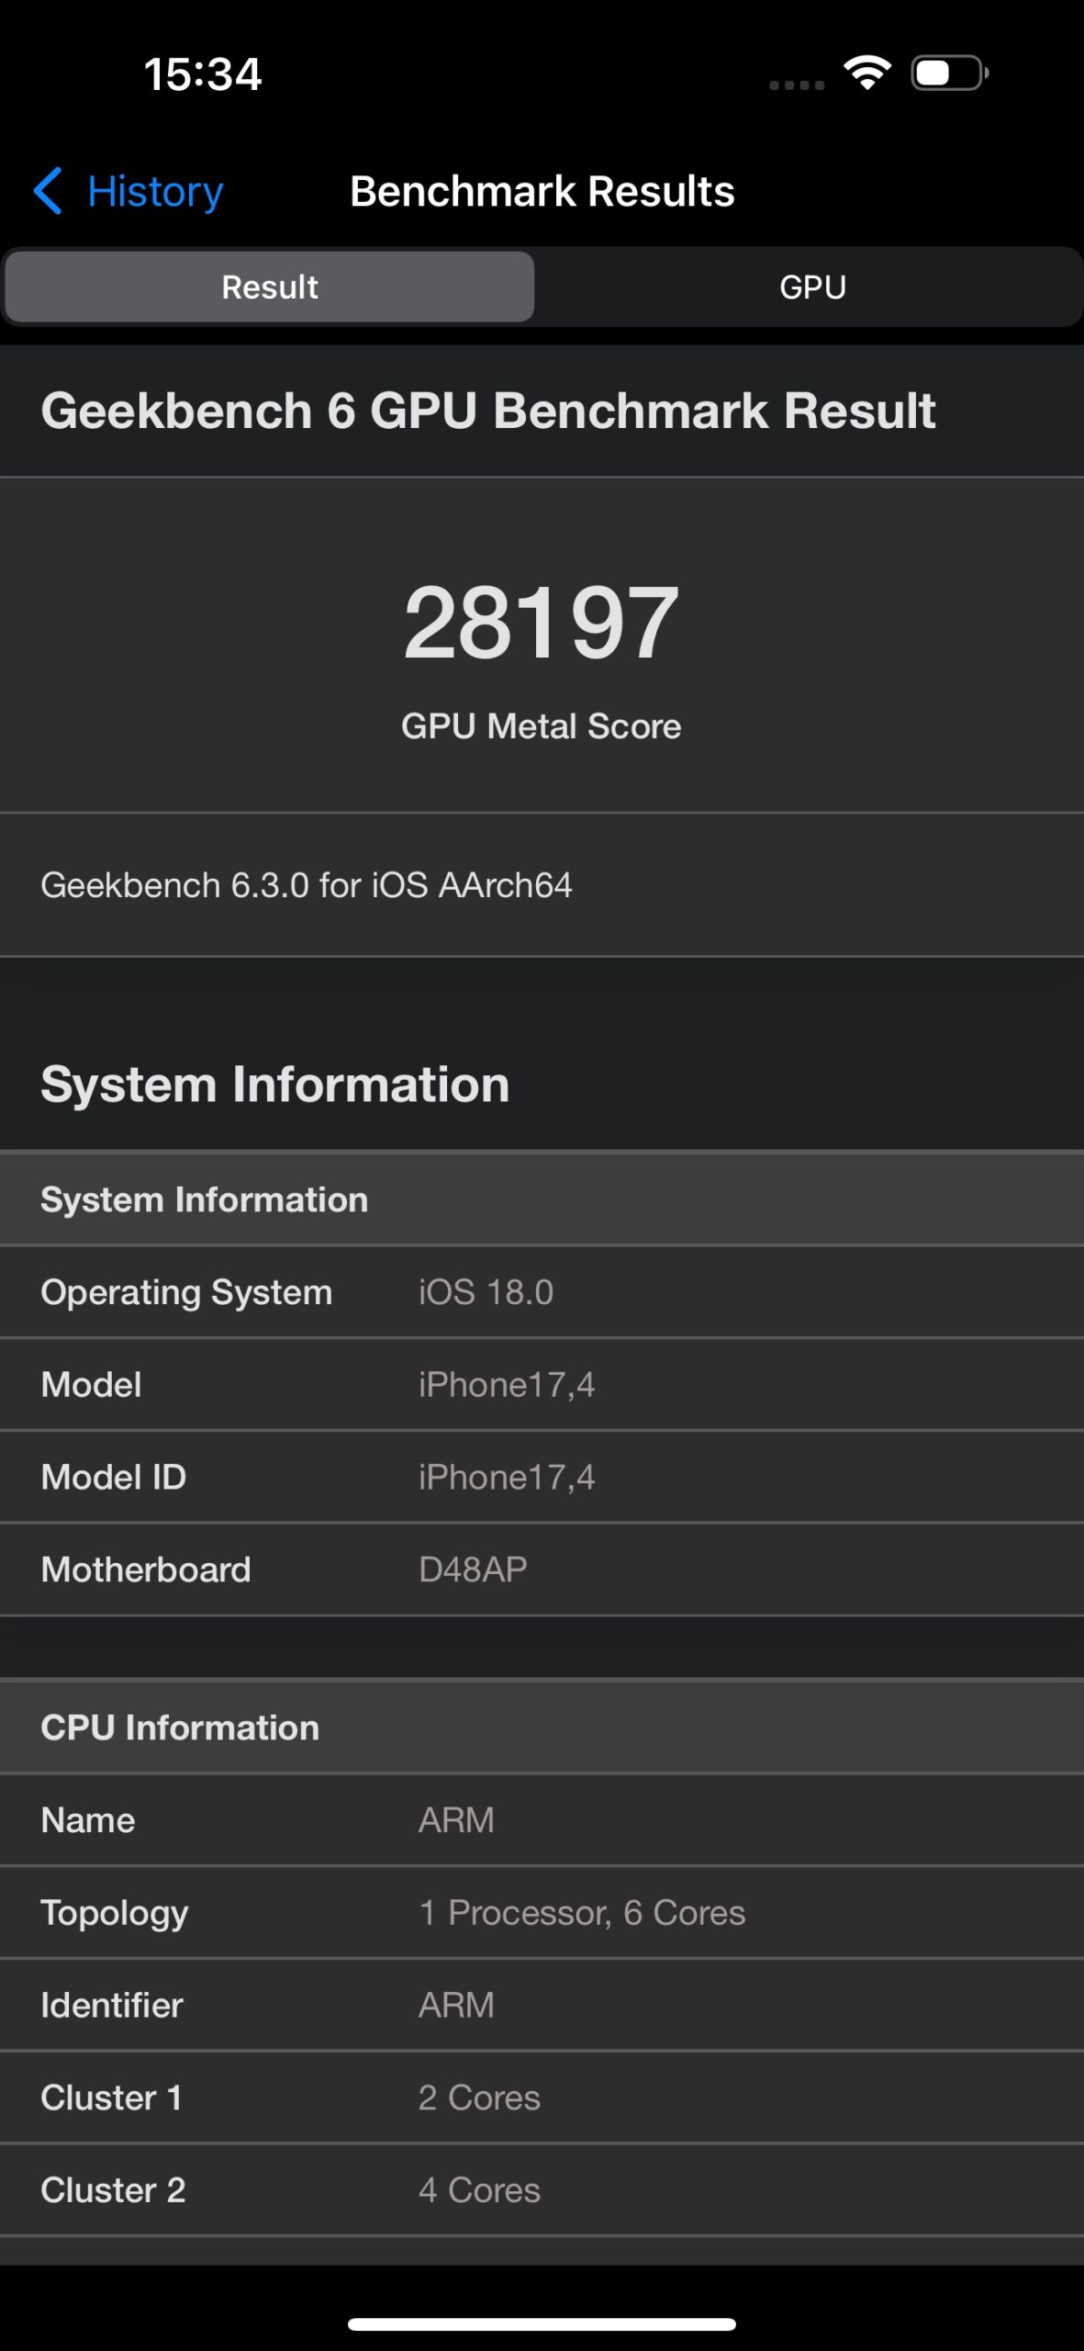Tap the battery indicator icon
Screen dimensions: 1084x2351
pyautogui.click(x=948, y=73)
